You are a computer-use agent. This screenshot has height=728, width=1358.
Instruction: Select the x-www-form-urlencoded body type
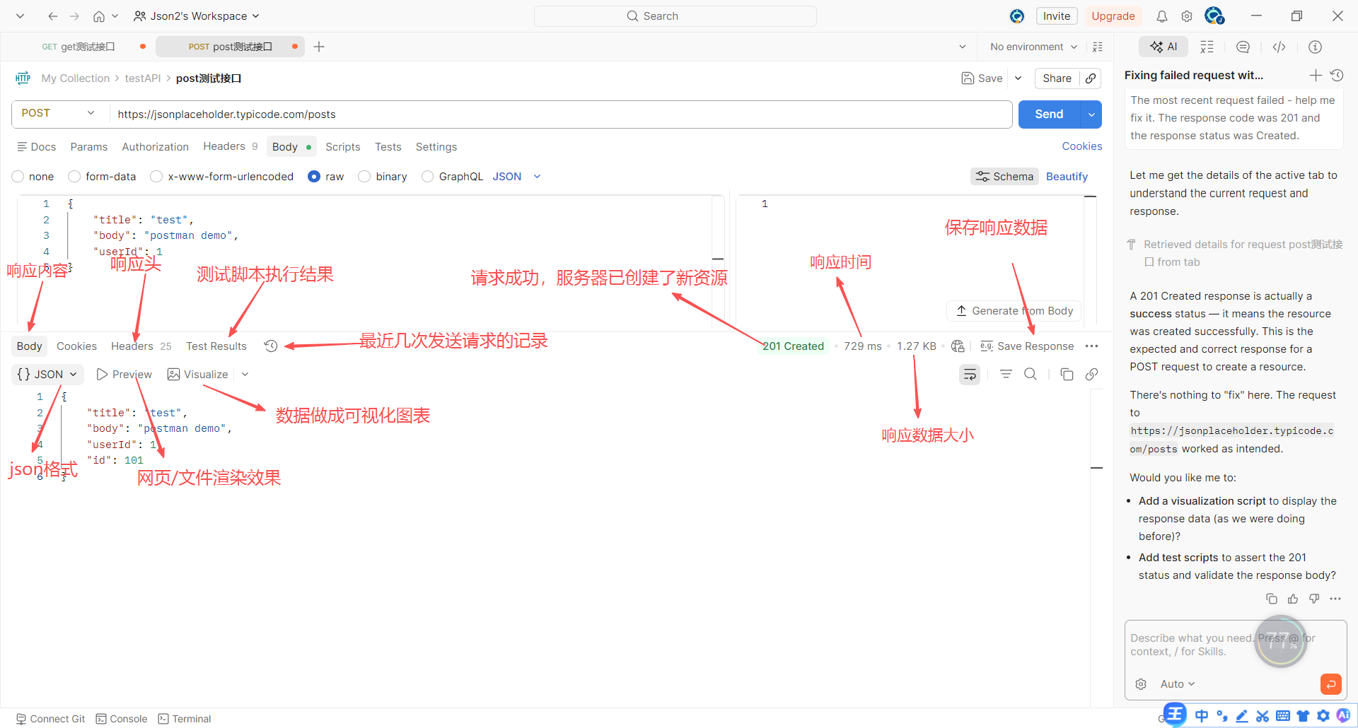[x=222, y=177]
